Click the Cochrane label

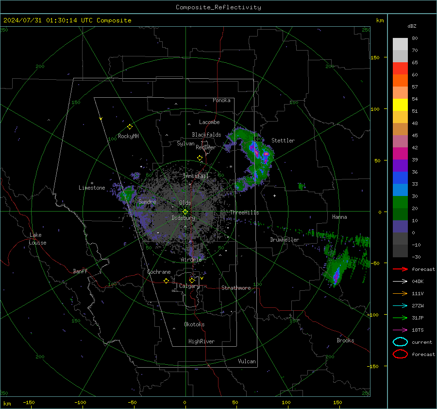(x=159, y=272)
